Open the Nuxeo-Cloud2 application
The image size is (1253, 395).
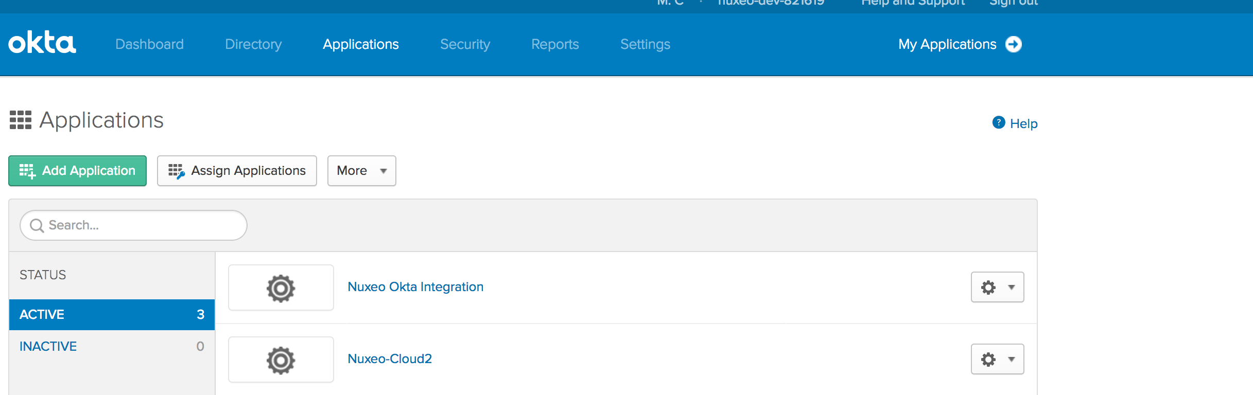click(390, 358)
